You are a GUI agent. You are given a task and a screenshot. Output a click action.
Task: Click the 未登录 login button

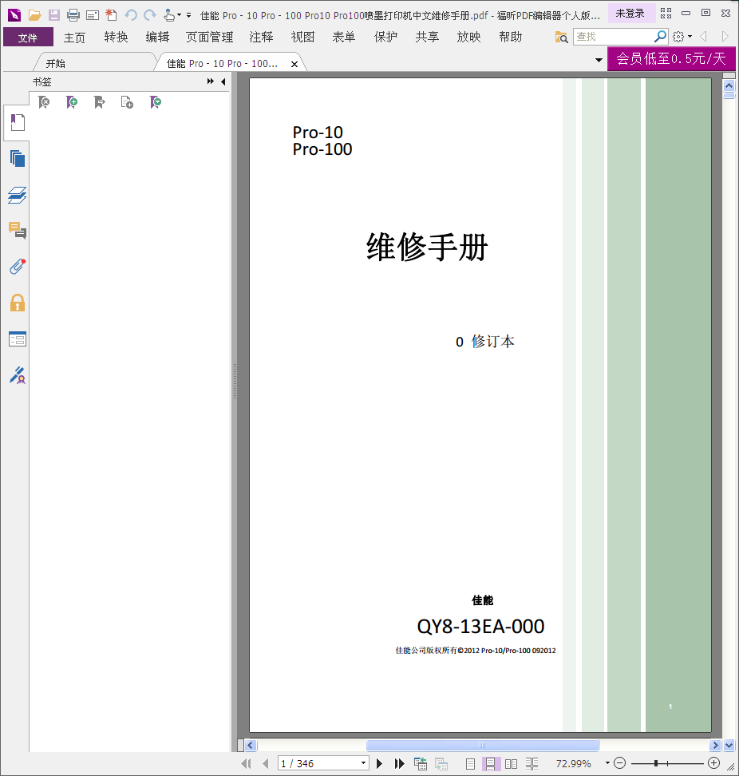click(630, 14)
